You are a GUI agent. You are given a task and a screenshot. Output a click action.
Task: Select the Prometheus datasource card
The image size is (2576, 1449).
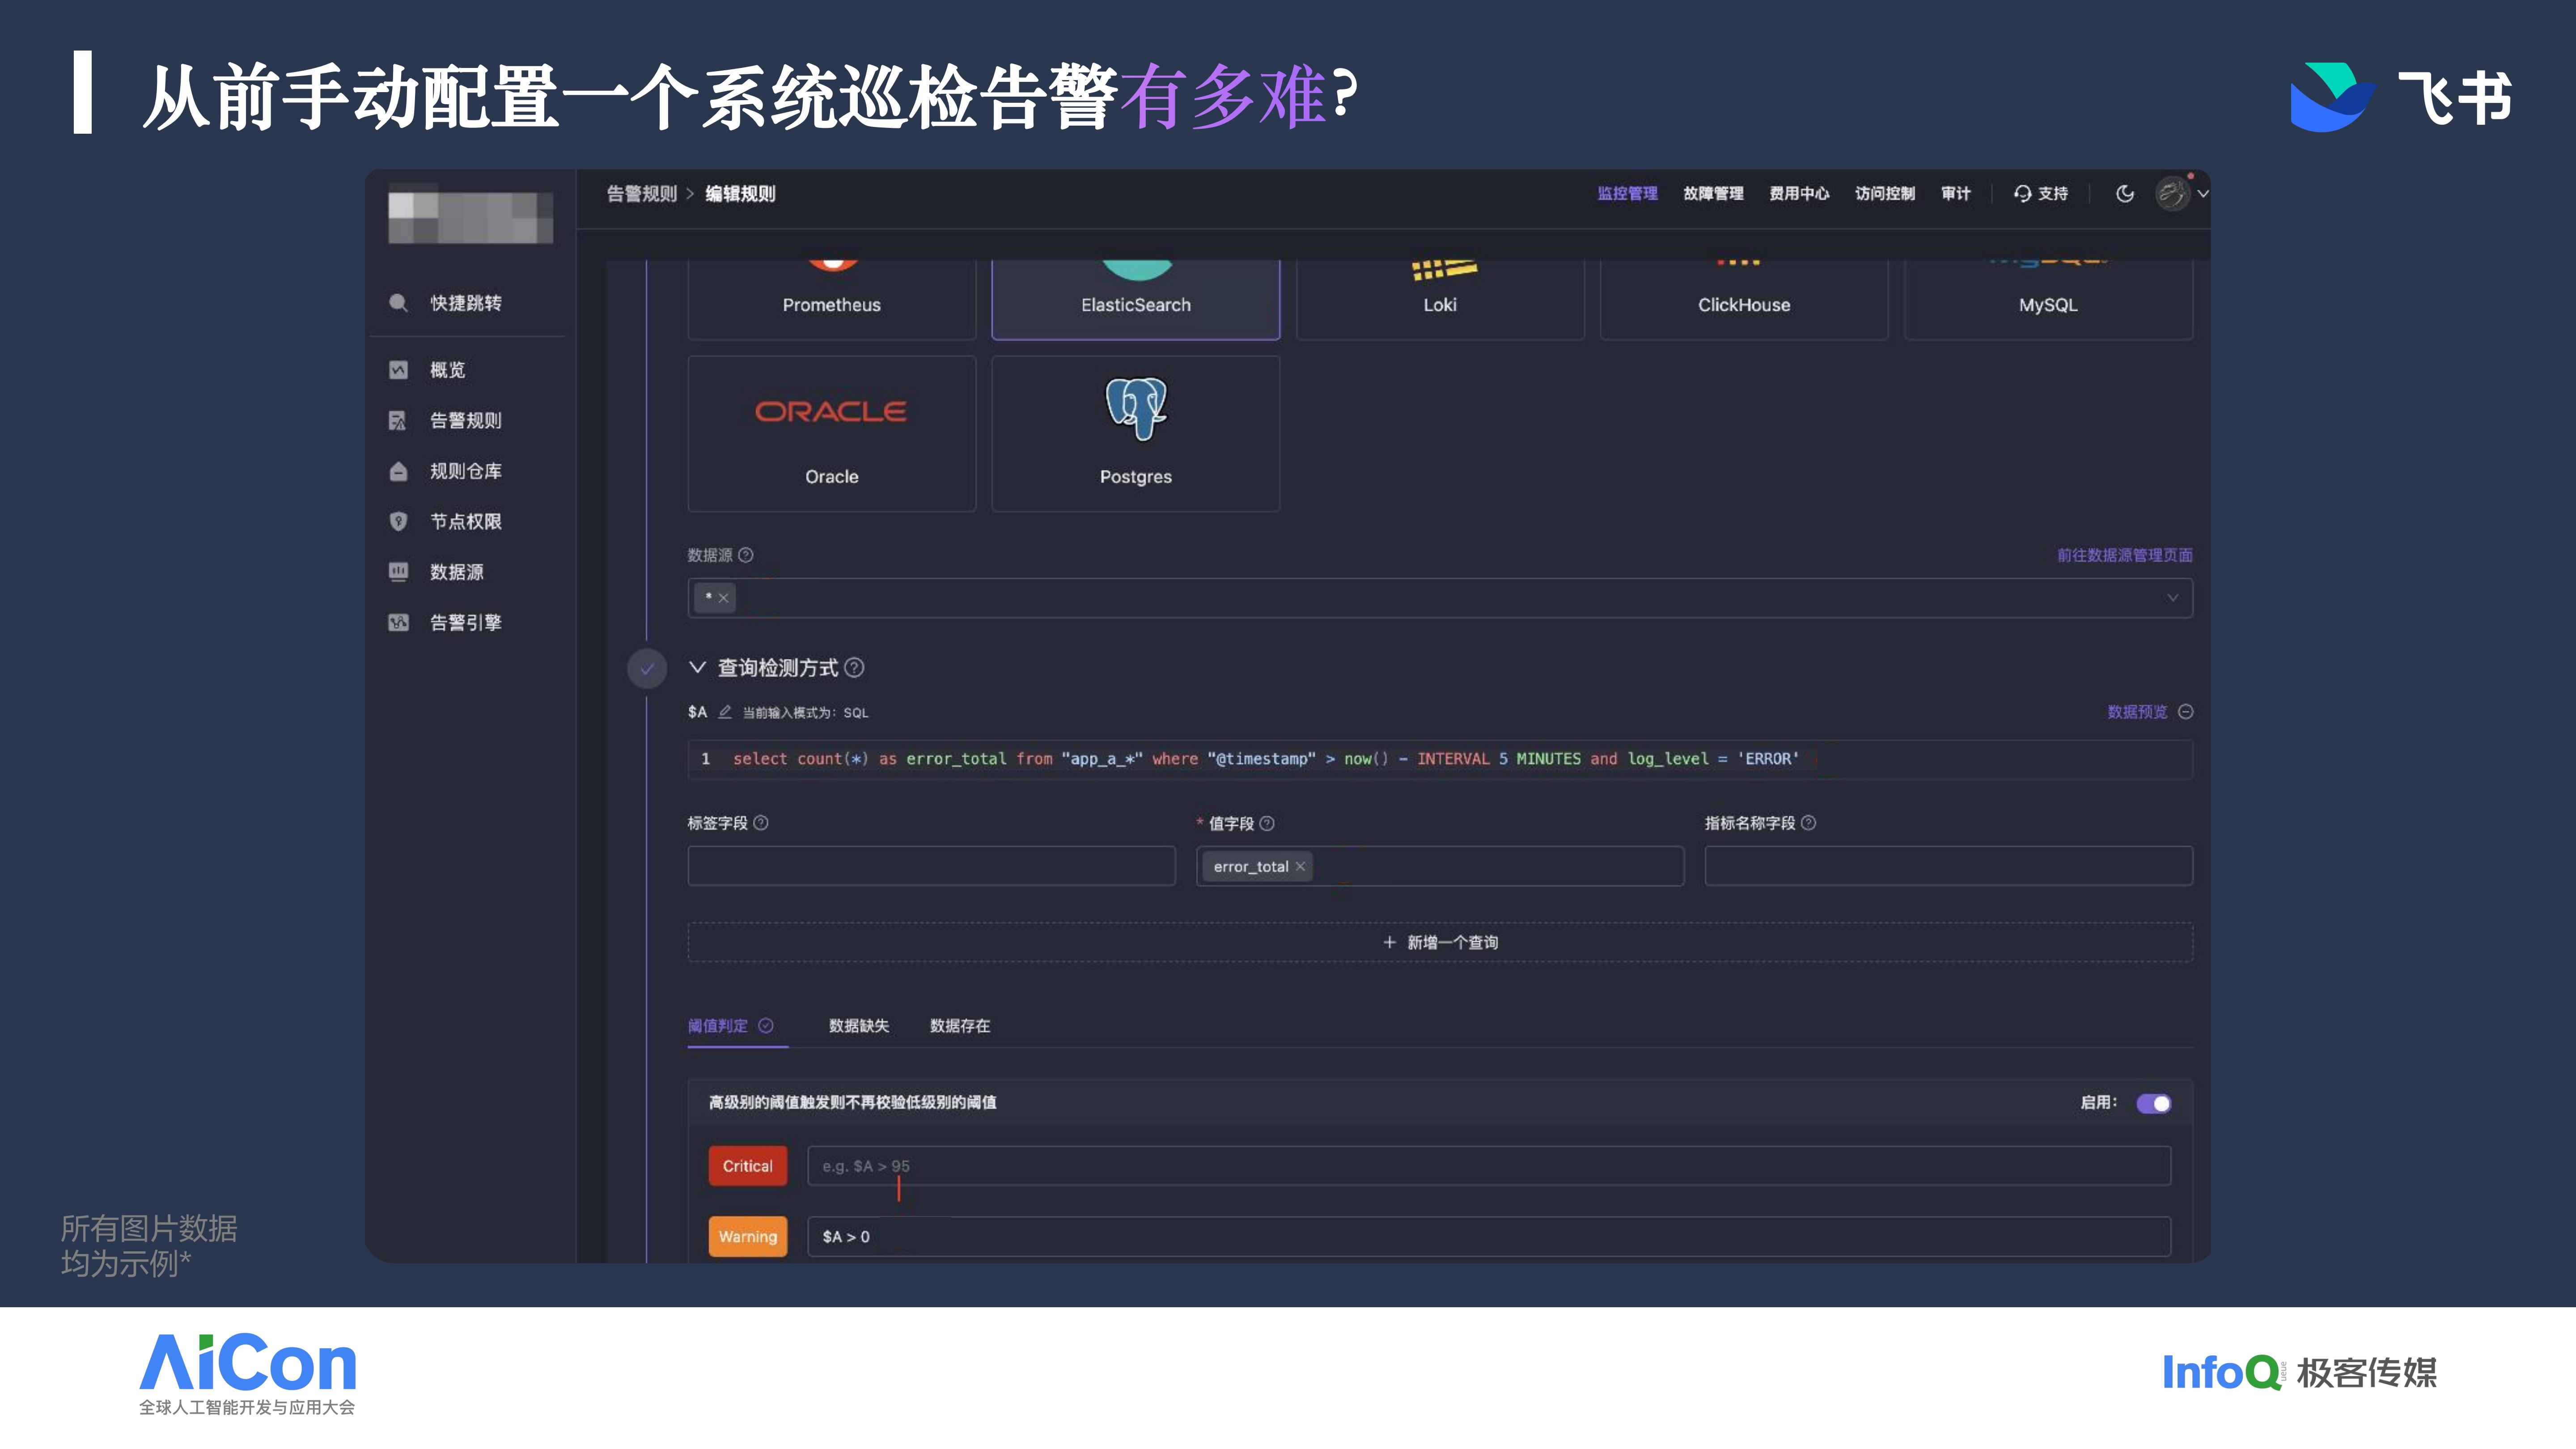(x=831, y=299)
